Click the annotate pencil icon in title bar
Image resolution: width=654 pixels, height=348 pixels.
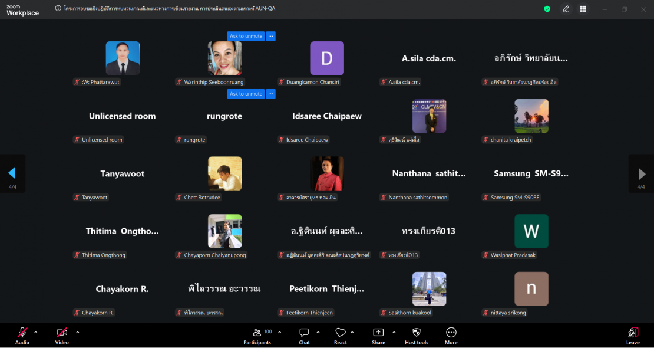(x=566, y=9)
